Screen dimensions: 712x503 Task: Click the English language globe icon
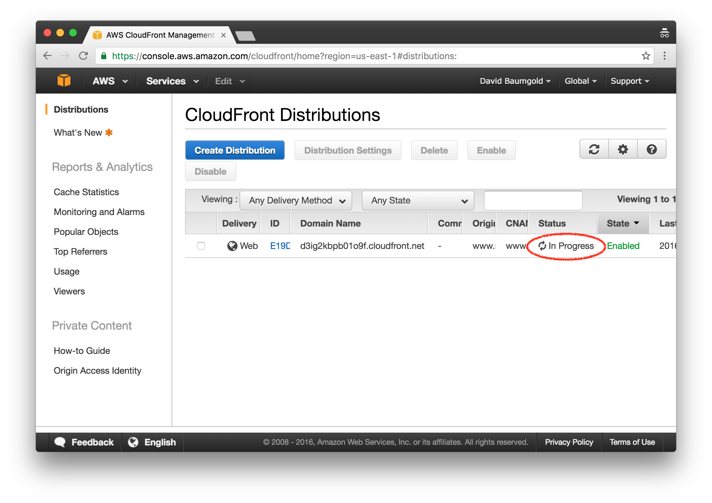pyautogui.click(x=133, y=442)
